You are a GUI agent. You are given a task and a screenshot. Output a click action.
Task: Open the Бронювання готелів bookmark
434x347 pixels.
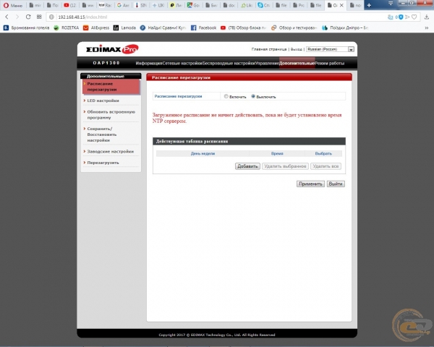pyautogui.click(x=26, y=27)
